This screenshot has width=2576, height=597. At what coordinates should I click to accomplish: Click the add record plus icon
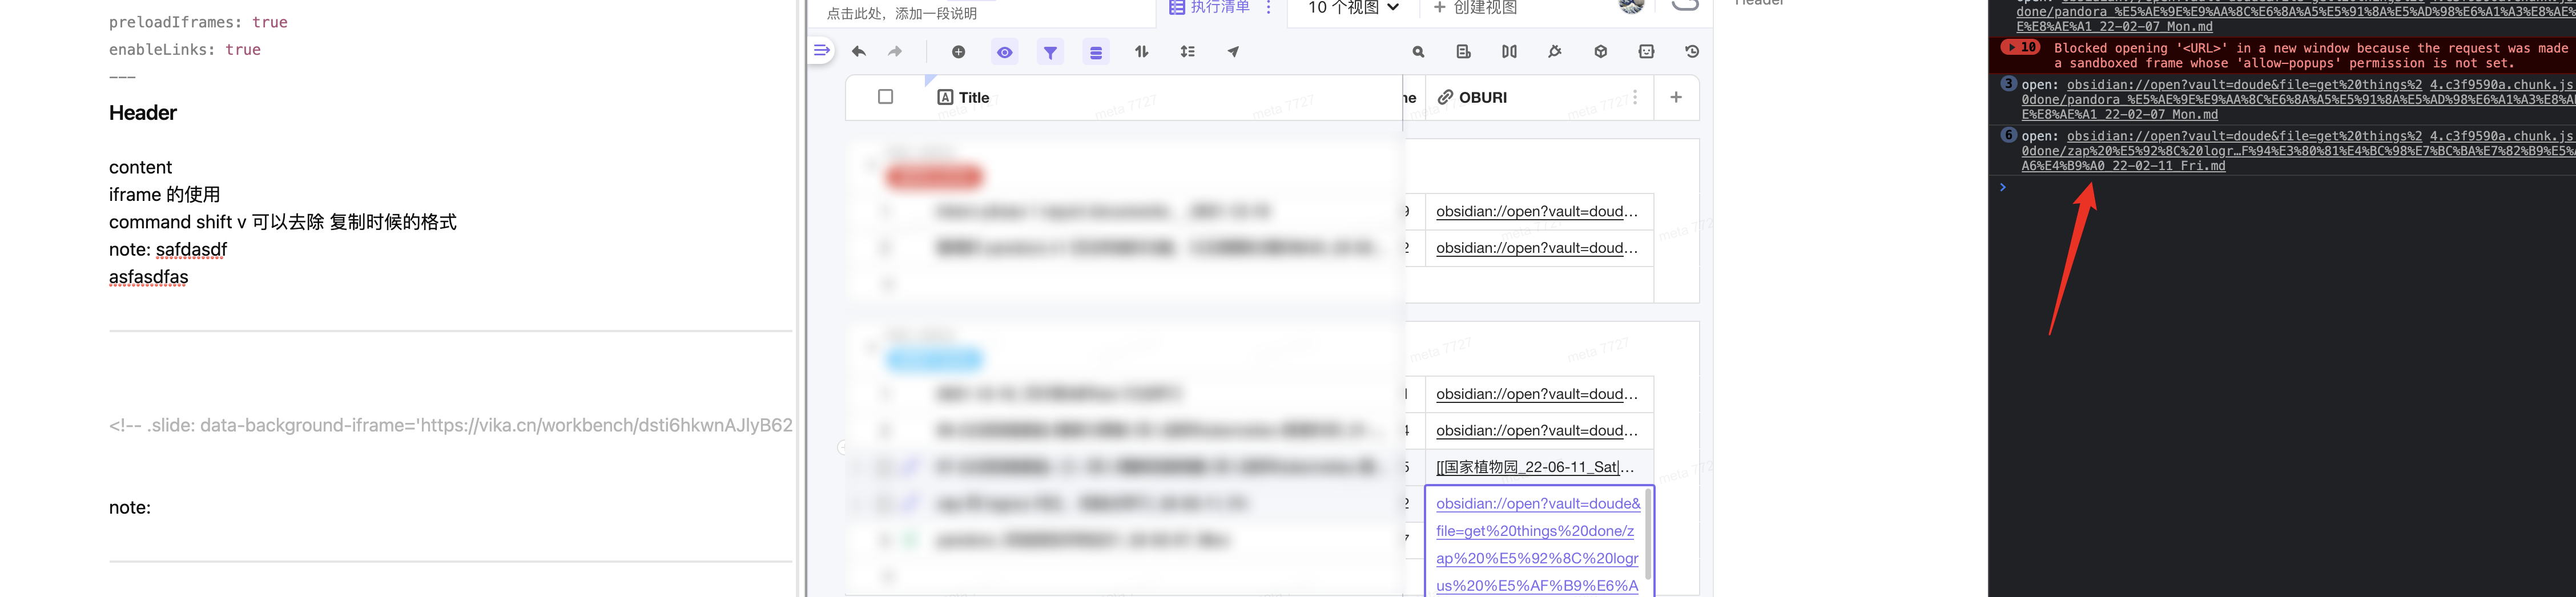point(958,51)
